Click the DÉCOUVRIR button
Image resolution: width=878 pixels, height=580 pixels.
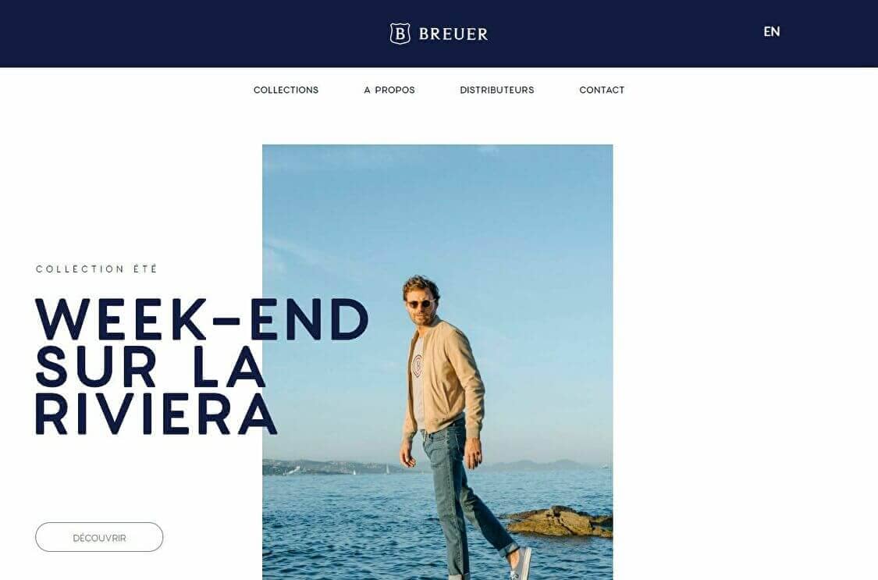point(99,537)
